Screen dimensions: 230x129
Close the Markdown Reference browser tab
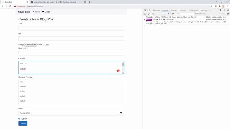pyautogui.click(x=85, y=2)
